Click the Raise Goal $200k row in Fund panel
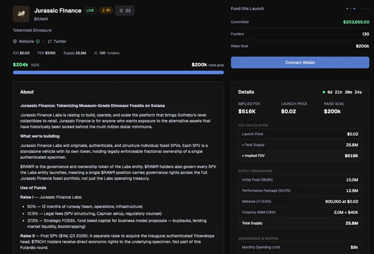The height and width of the screenshot is (254, 374). 300,46
